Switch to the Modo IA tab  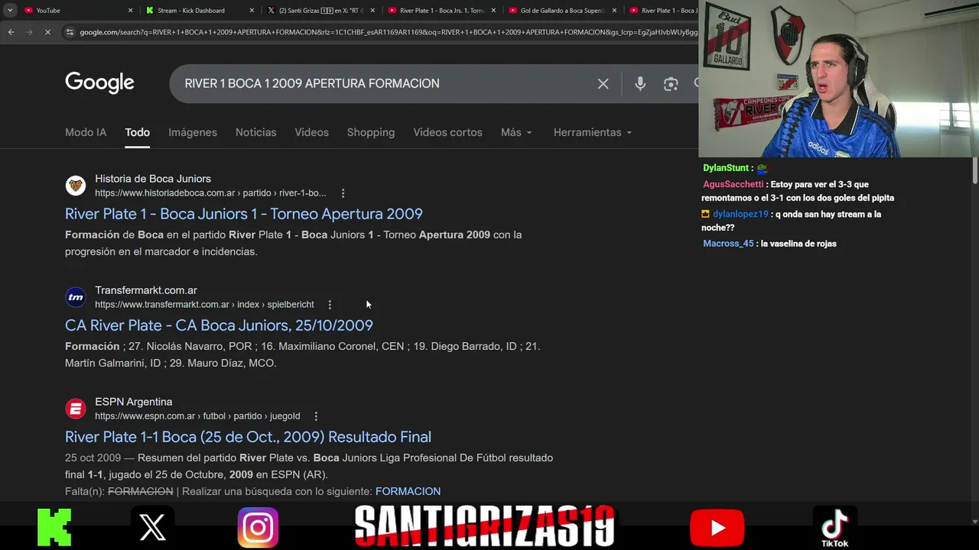(86, 132)
